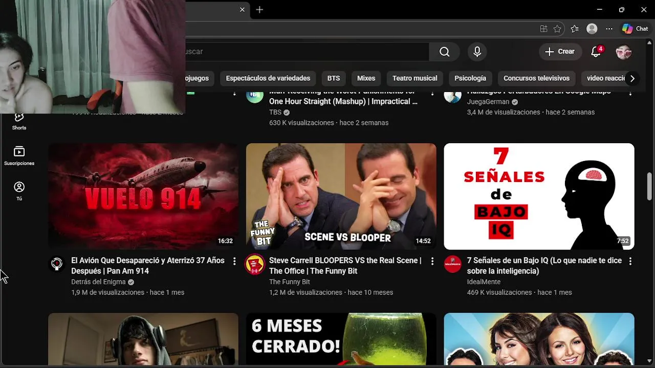Click "1,9 M de visualizaciones" text

(x=107, y=292)
